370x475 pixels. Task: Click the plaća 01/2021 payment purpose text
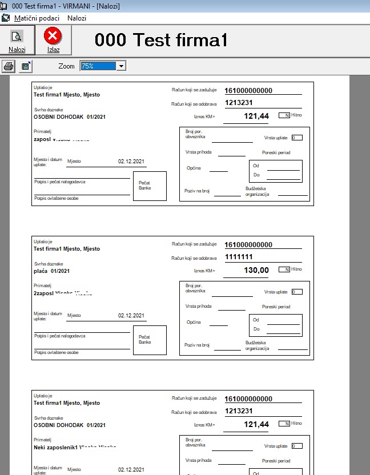(x=51, y=271)
